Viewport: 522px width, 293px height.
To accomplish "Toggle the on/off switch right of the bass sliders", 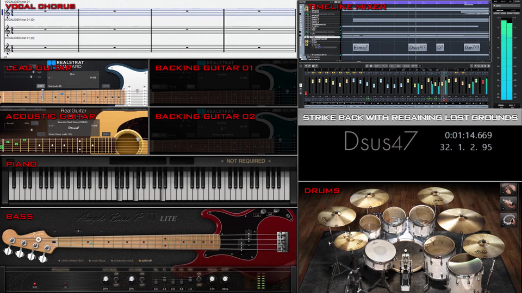I will [x=199, y=279].
